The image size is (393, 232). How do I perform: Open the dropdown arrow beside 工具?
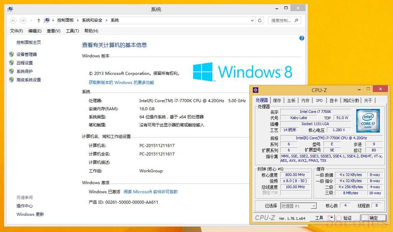[332, 218]
